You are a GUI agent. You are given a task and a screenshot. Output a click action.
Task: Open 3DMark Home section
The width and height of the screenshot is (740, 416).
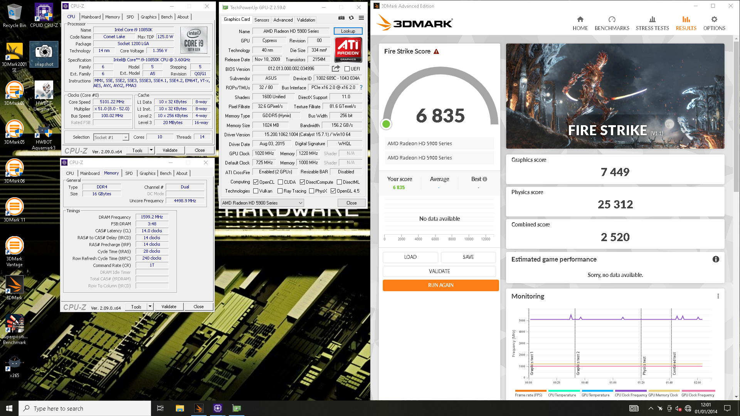pyautogui.click(x=580, y=23)
